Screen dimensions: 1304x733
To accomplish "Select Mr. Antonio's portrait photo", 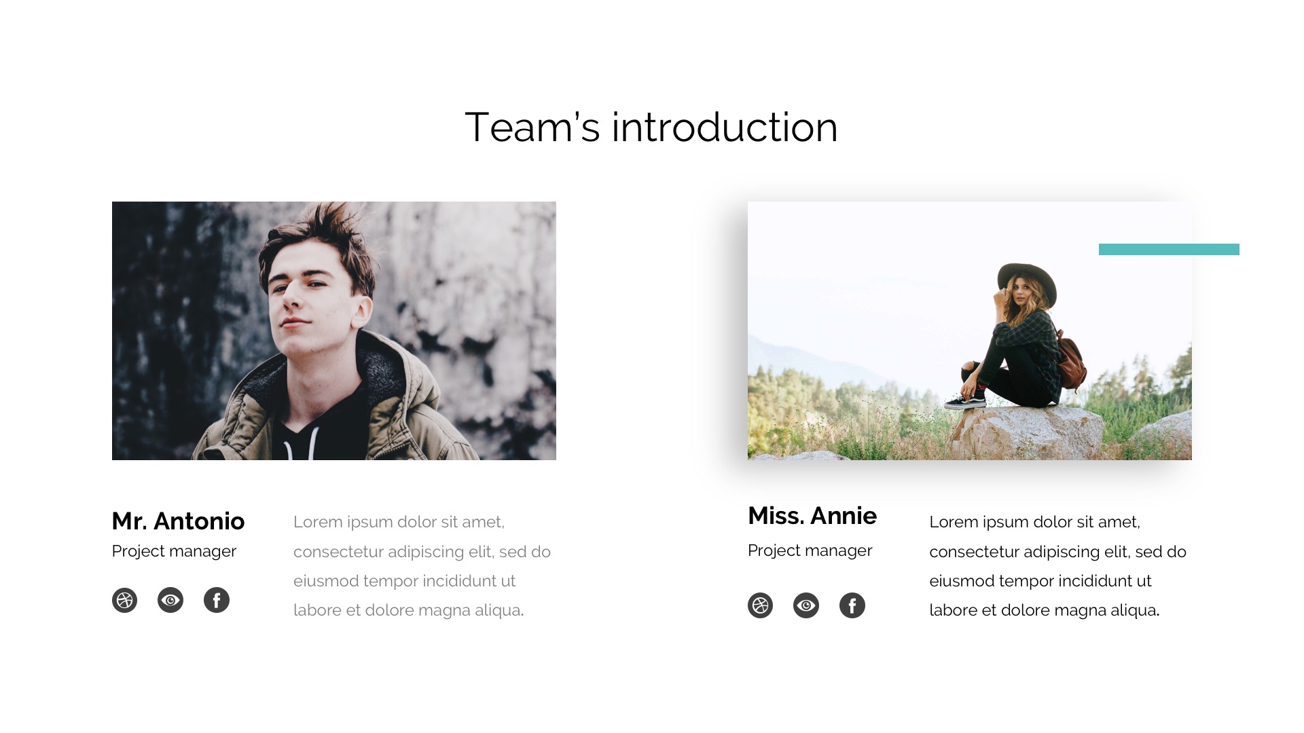I will click(334, 331).
